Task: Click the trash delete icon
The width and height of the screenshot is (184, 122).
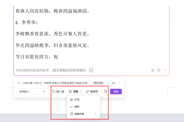Action: pyautogui.click(x=106, y=92)
